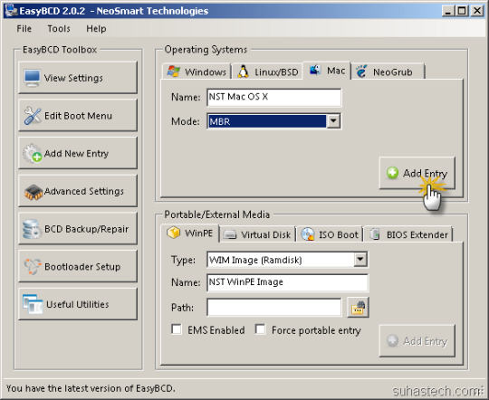Click the Advanced Settings chip icon
Viewport: 489px width, 400px height.
(34, 192)
